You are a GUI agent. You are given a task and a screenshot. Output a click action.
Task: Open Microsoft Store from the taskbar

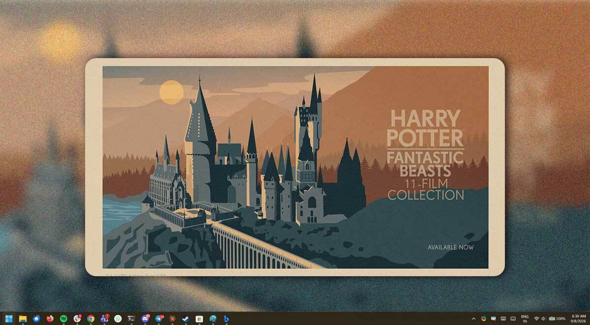point(199,319)
